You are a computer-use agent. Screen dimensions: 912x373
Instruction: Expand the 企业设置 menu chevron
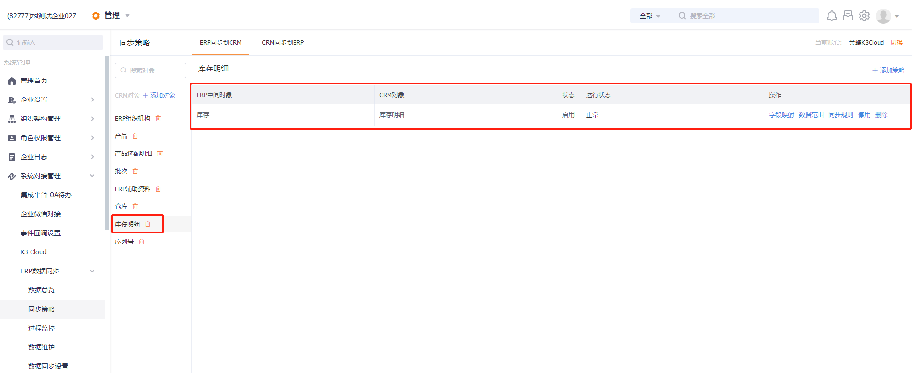(92, 100)
